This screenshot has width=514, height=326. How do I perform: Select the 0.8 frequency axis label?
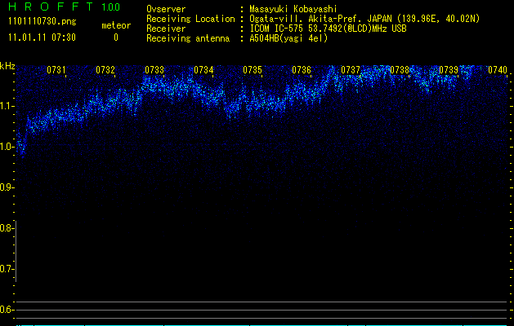coord(7,228)
